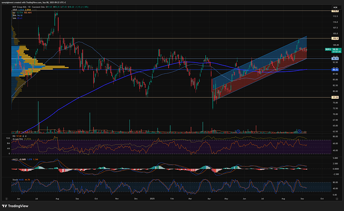
Task: Click the 94.18 SMA price axis label
Action: [336, 58]
